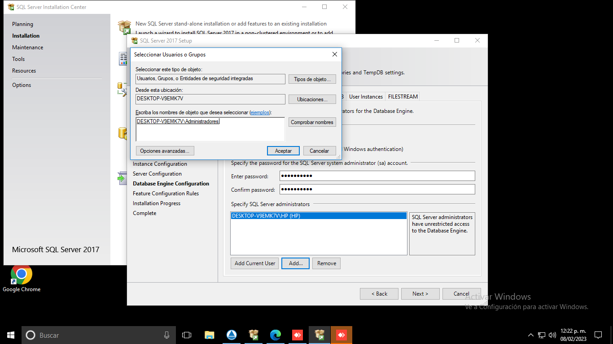Open Task View from the taskbar
The width and height of the screenshot is (613, 344).
click(187, 335)
